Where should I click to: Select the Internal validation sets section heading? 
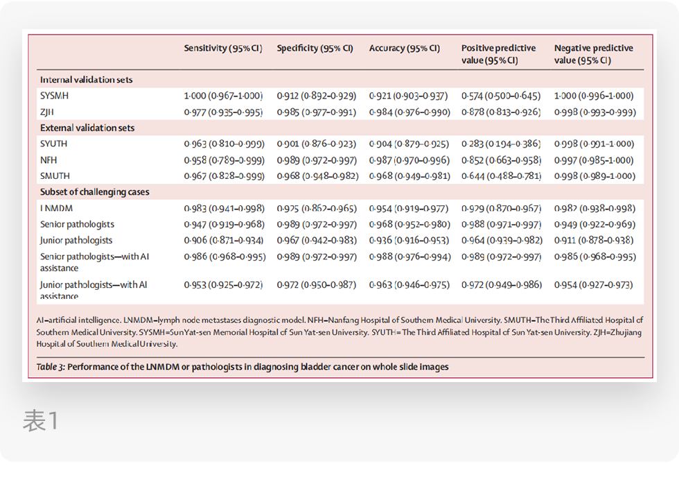86,80
